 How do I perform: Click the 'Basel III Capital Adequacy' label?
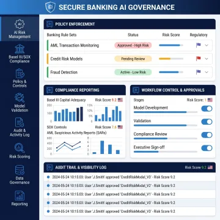click(x=66, y=100)
